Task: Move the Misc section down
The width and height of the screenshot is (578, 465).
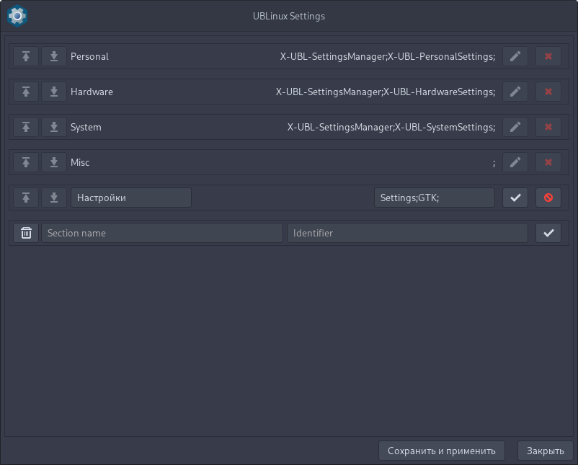Action: coord(54,162)
